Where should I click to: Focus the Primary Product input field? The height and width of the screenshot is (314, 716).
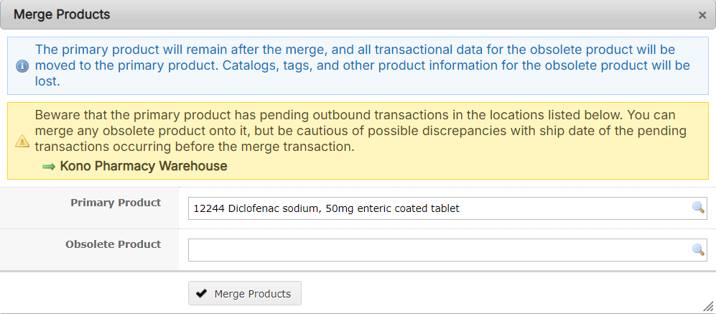coord(431,208)
